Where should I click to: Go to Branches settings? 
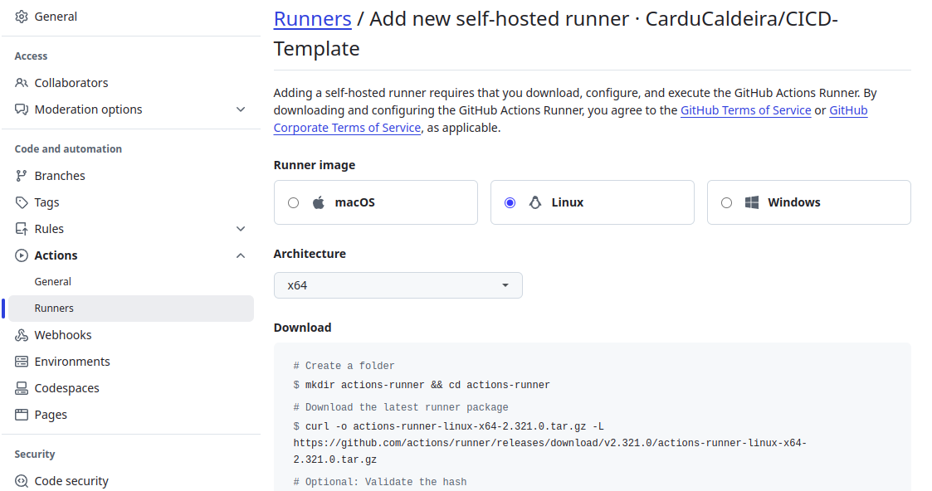click(131, 176)
